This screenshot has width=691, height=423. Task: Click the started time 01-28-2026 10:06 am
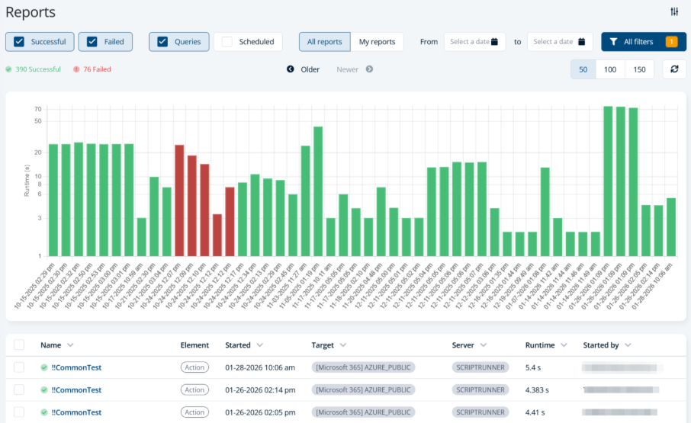(x=260, y=367)
